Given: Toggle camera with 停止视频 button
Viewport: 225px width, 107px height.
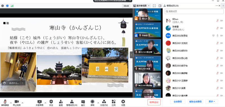Looking at the screenshot, I should pyautogui.click(x=17, y=103).
